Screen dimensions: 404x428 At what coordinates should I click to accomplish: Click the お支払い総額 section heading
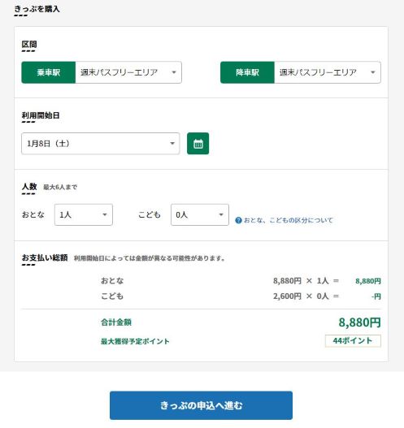[45, 257]
